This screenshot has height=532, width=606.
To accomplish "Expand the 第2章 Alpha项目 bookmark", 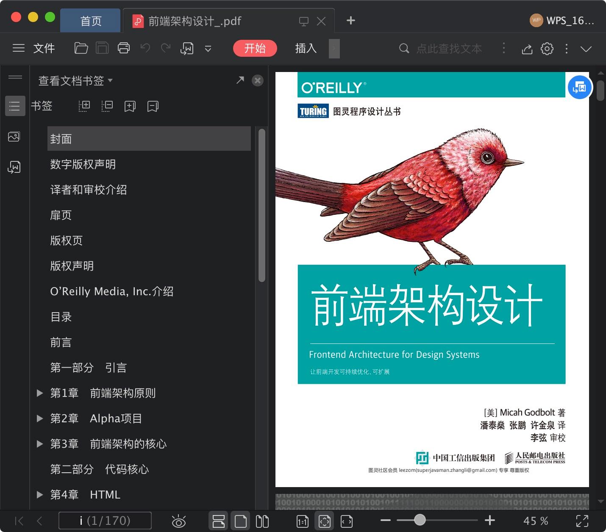I will [x=40, y=418].
